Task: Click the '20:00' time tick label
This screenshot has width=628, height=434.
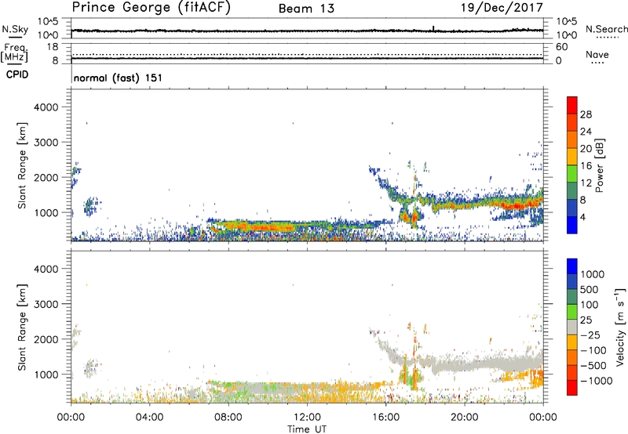Action: [x=464, y=418]
